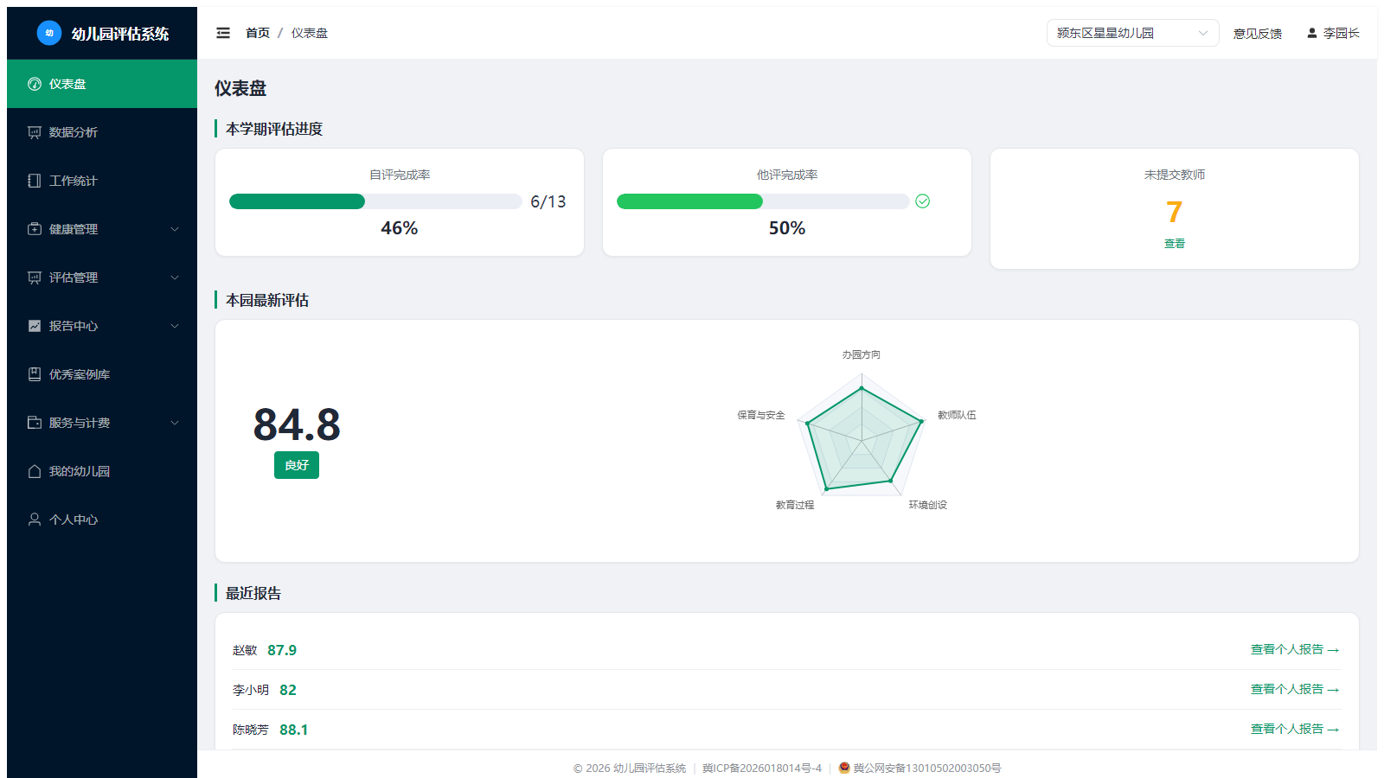
Task: Click the 仪表盘 dashboard gauge icon
Action: [x=35, y=84]
